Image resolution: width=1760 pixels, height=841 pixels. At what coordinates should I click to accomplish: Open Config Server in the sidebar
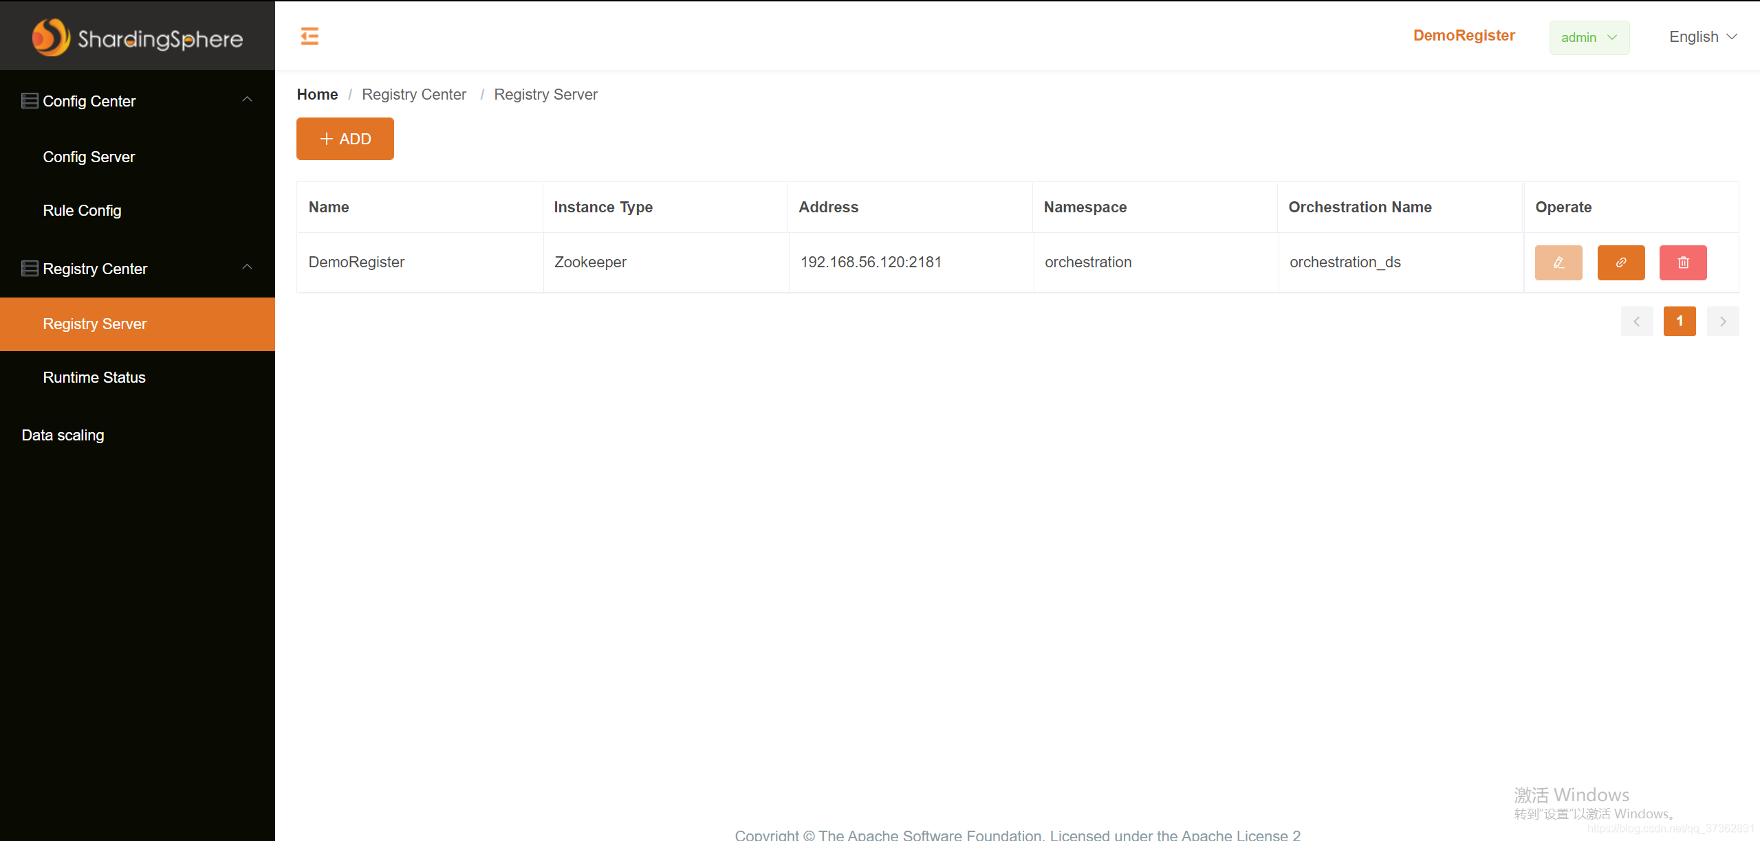[89, 157]
